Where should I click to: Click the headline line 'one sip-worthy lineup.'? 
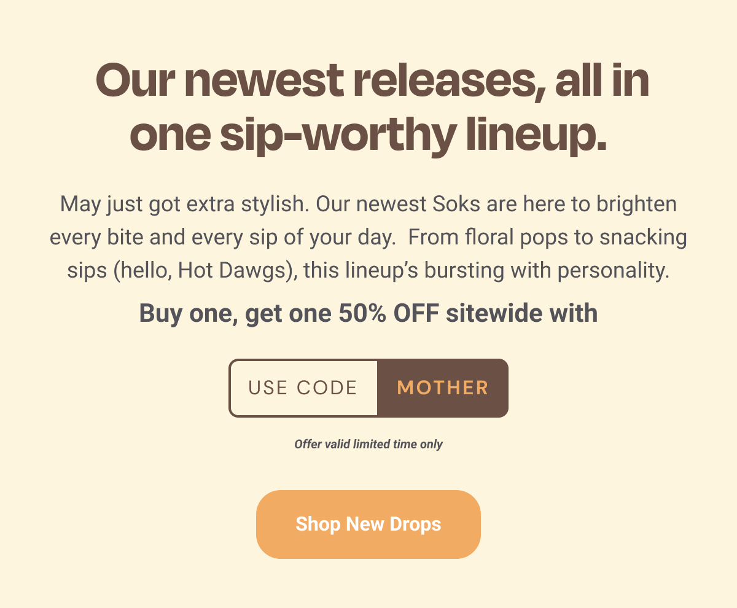tap(368, 134)
